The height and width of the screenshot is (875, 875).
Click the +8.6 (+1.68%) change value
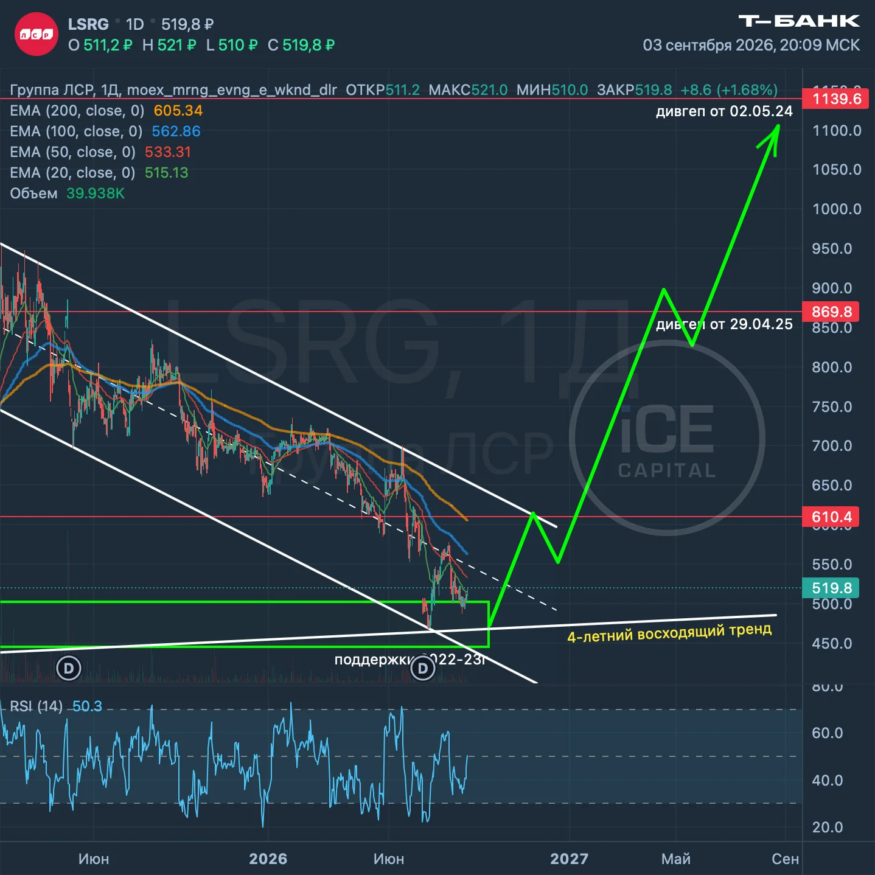pos(729,90)
